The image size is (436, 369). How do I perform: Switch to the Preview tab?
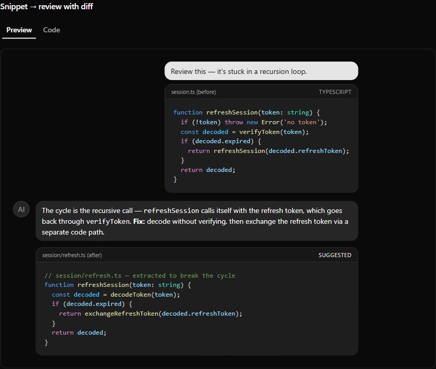[x=19, y=30]
